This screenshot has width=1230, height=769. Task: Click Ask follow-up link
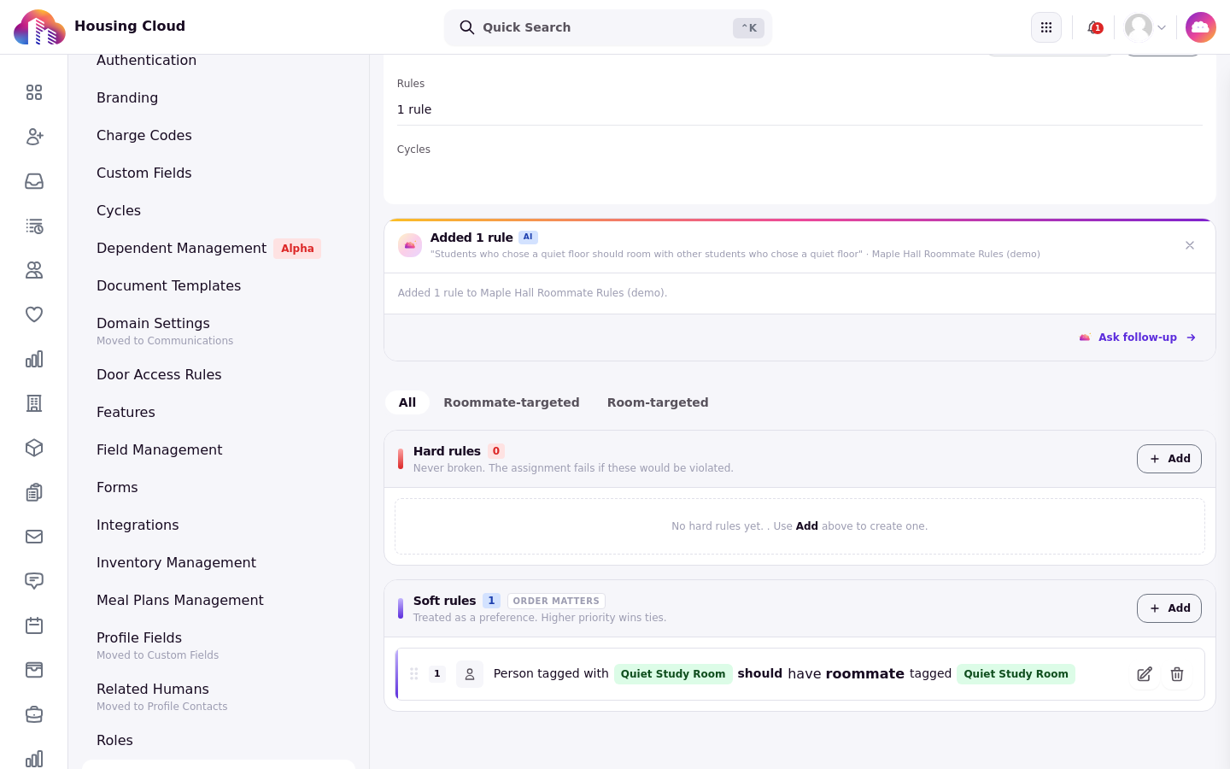[x=1138, y=338]
